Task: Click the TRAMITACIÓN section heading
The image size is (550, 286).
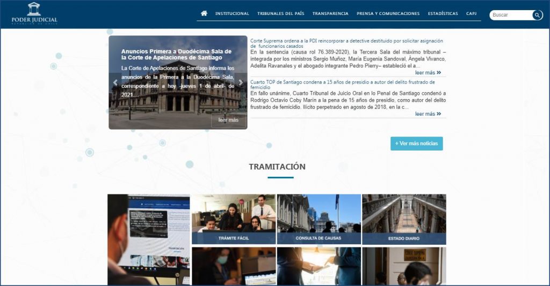Action: coord(277,167)
